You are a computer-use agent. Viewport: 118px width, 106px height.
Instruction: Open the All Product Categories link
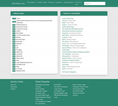point(69,72)
